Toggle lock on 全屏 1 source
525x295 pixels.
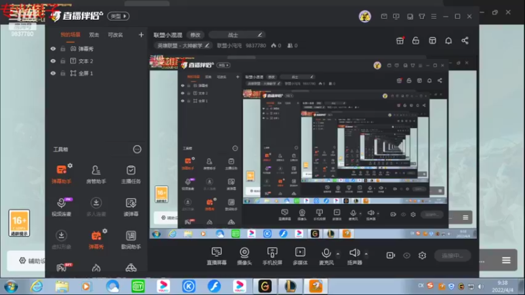pyautogui.click(x=62, y=73)
